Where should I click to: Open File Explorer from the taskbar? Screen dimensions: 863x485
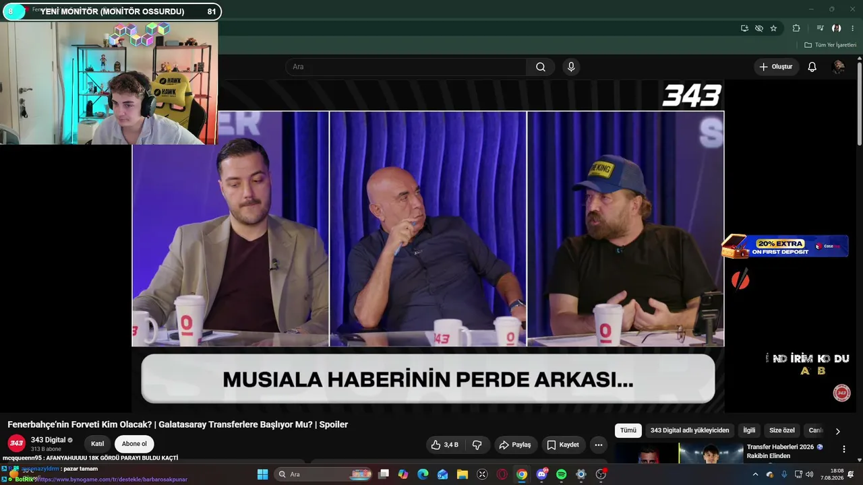463,474
